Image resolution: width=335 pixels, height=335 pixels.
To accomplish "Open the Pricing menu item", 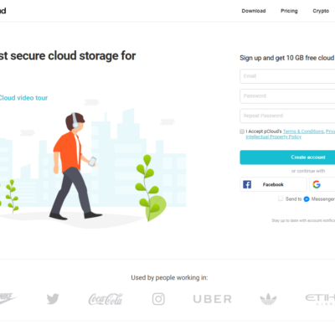I will coord(289,11).
